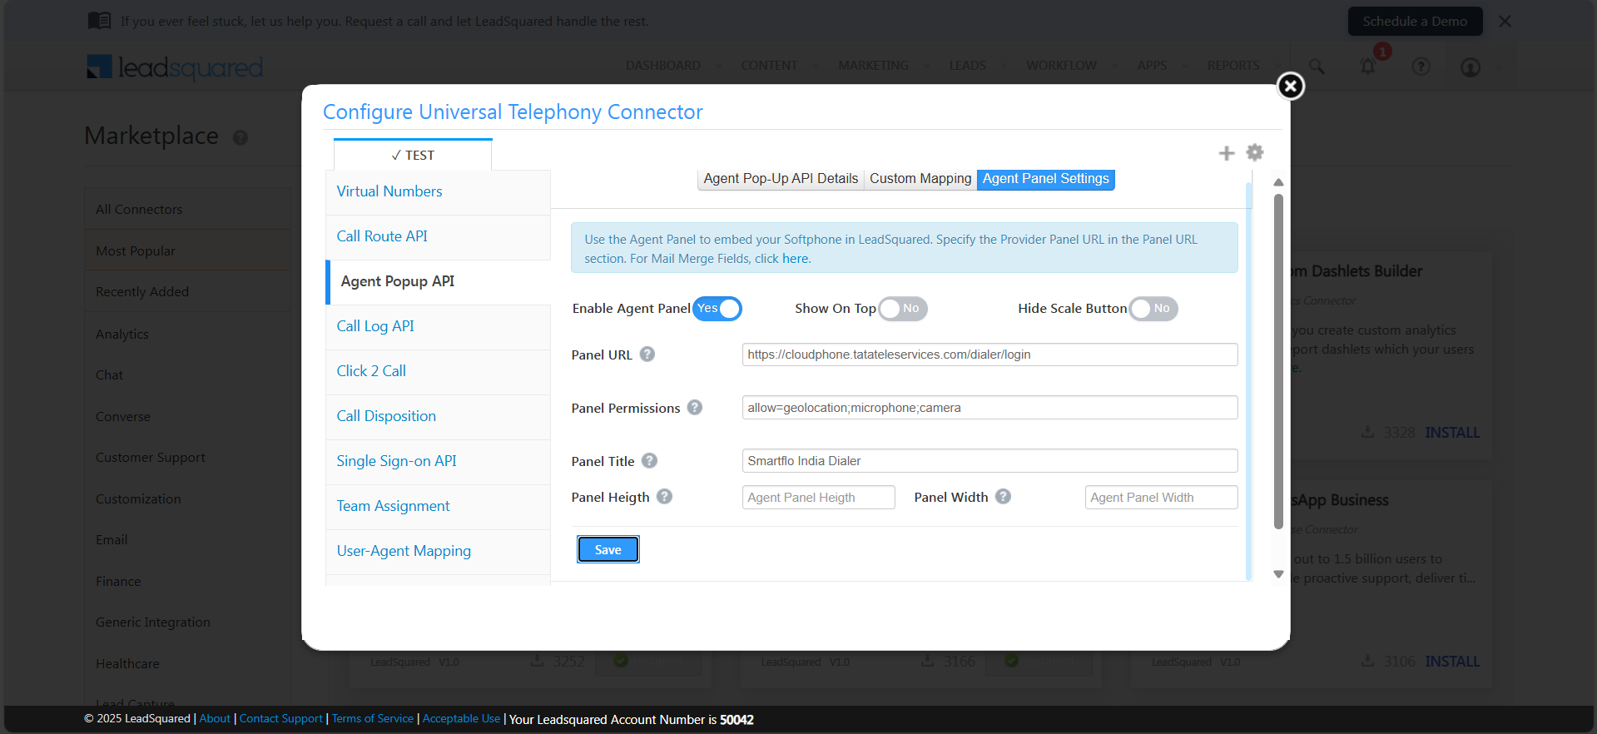
Task: Open Team Assignment section
Action: click(x=438, y=506)
